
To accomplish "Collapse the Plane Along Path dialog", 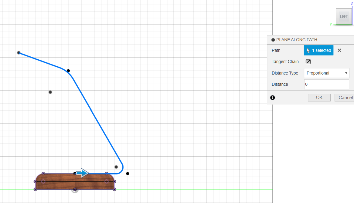I will (x=273, y=40).
